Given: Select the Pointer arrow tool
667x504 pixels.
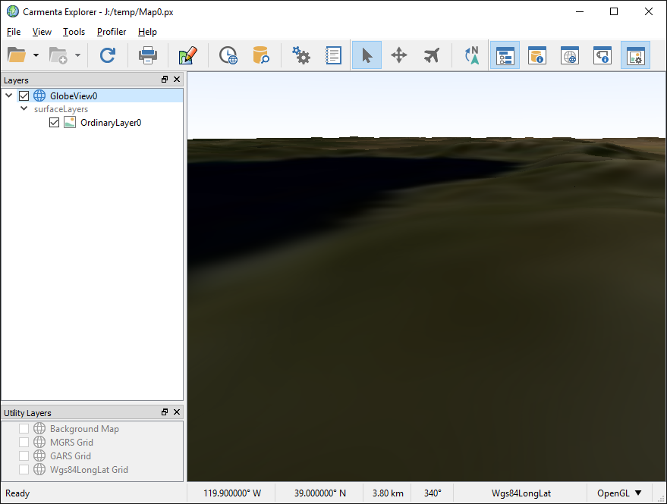Looking at the screenshot, I should point(367,55).
